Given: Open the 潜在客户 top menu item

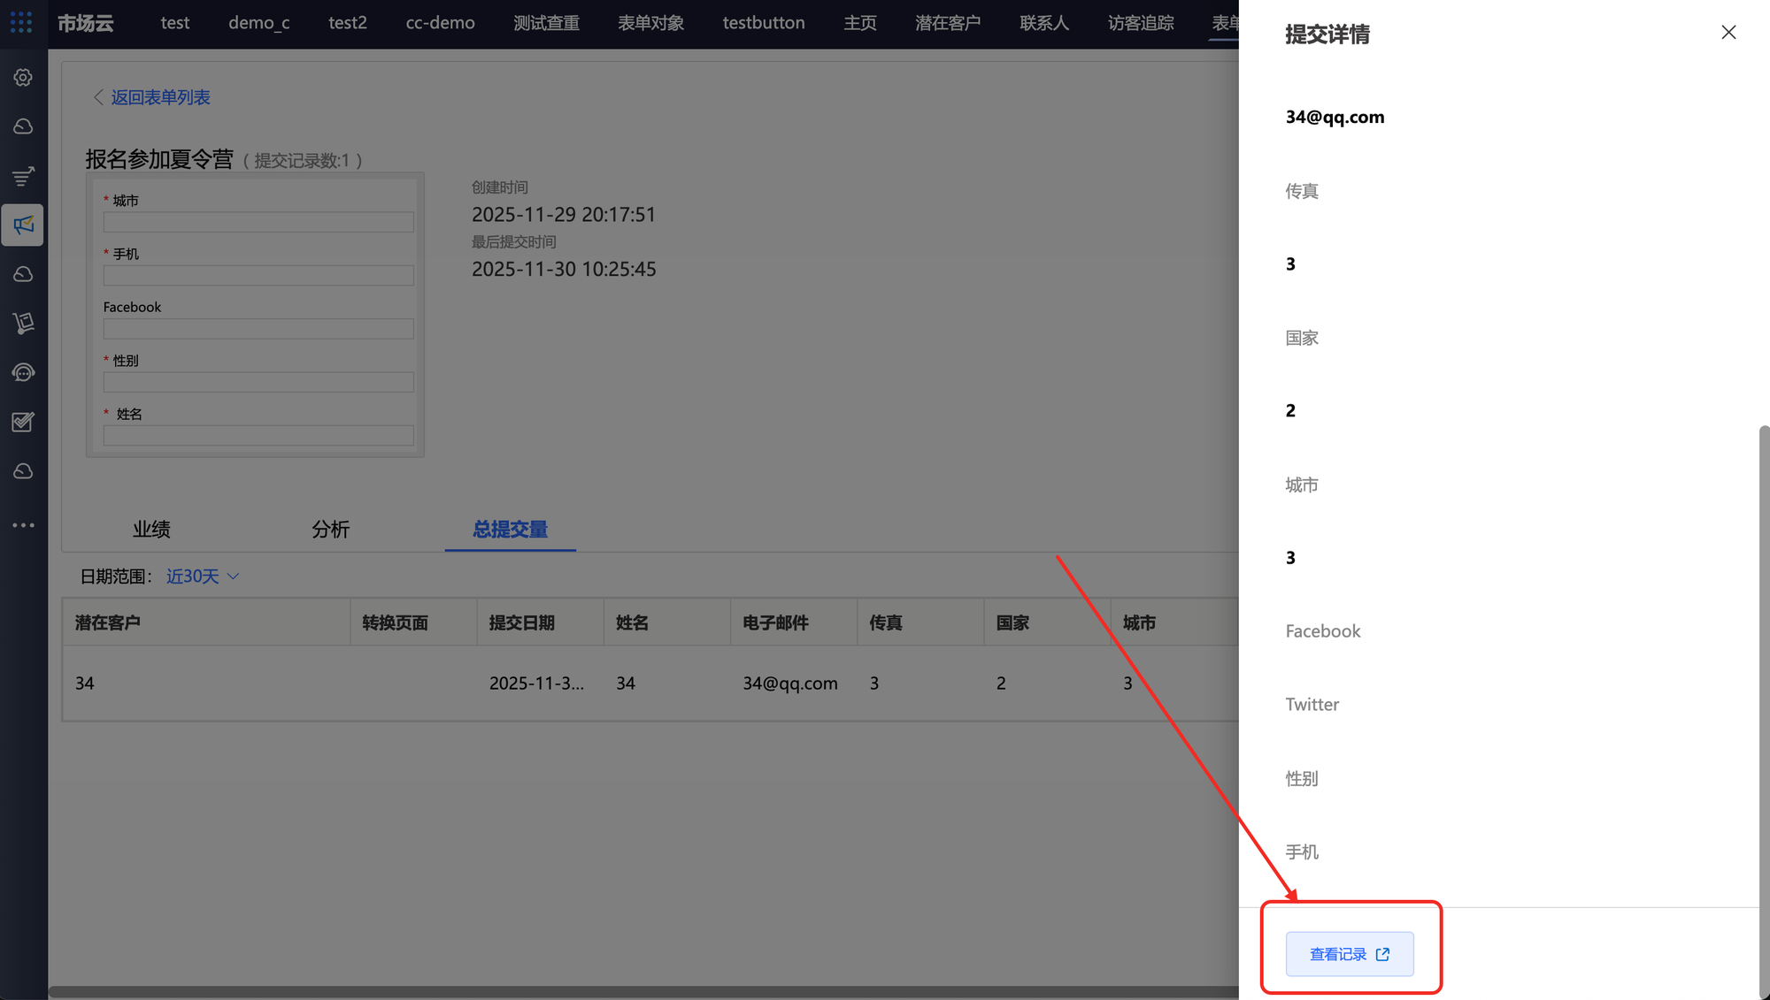Looking at the screenshot, I should click(x=947, y=23).
